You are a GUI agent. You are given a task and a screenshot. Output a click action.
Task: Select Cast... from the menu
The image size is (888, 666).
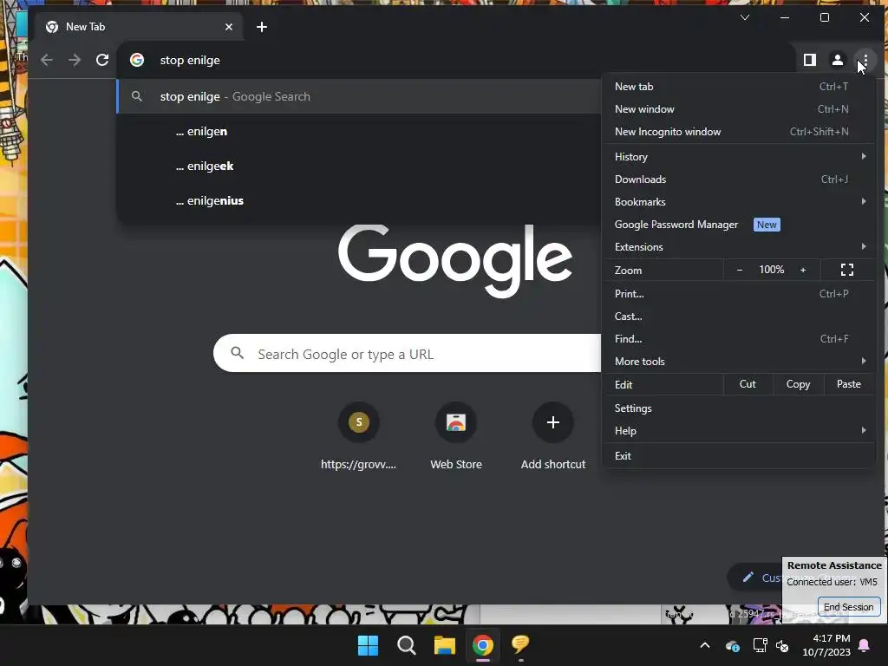740,317
